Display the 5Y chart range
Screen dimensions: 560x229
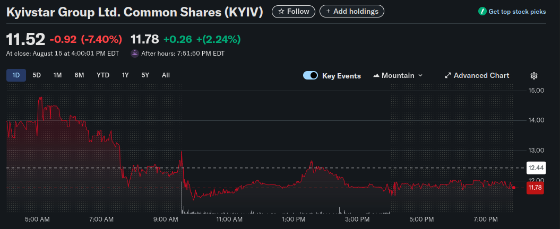click(145, 75)
